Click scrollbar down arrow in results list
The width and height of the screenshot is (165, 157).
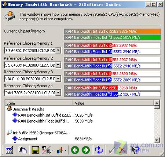click(157, 140)
